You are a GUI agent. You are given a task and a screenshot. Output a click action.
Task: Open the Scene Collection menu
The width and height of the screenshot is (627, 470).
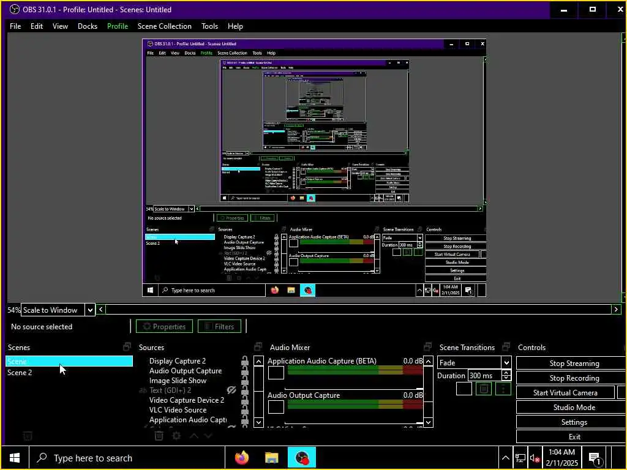pyautogui.click(x=164, y=26)
